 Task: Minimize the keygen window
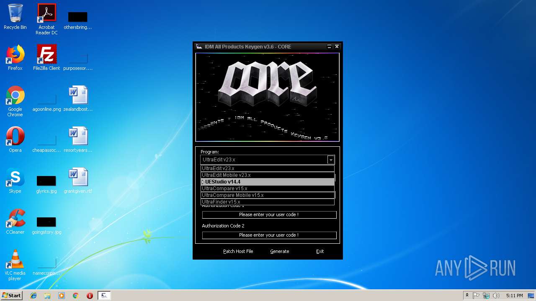coord(329,46)
